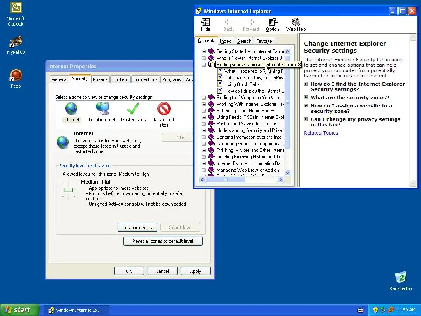Click the page icon for Using Quick Tabs

(x=220, y=84)
